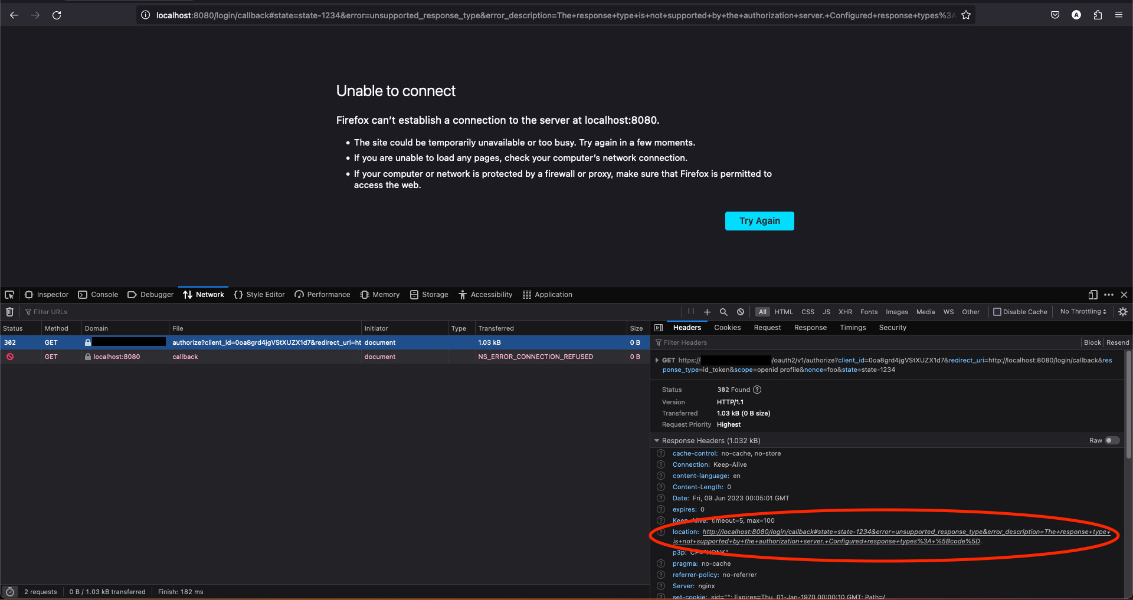Filter requests by XHR type

[x=845, y=312]
